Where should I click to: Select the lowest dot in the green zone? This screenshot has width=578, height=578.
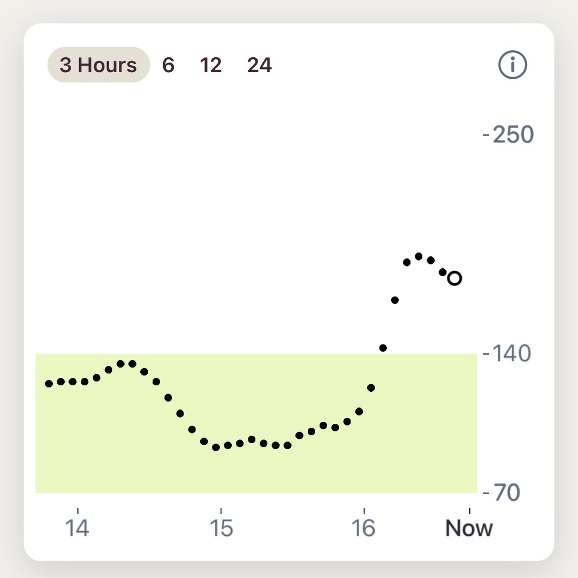[216, 448]
